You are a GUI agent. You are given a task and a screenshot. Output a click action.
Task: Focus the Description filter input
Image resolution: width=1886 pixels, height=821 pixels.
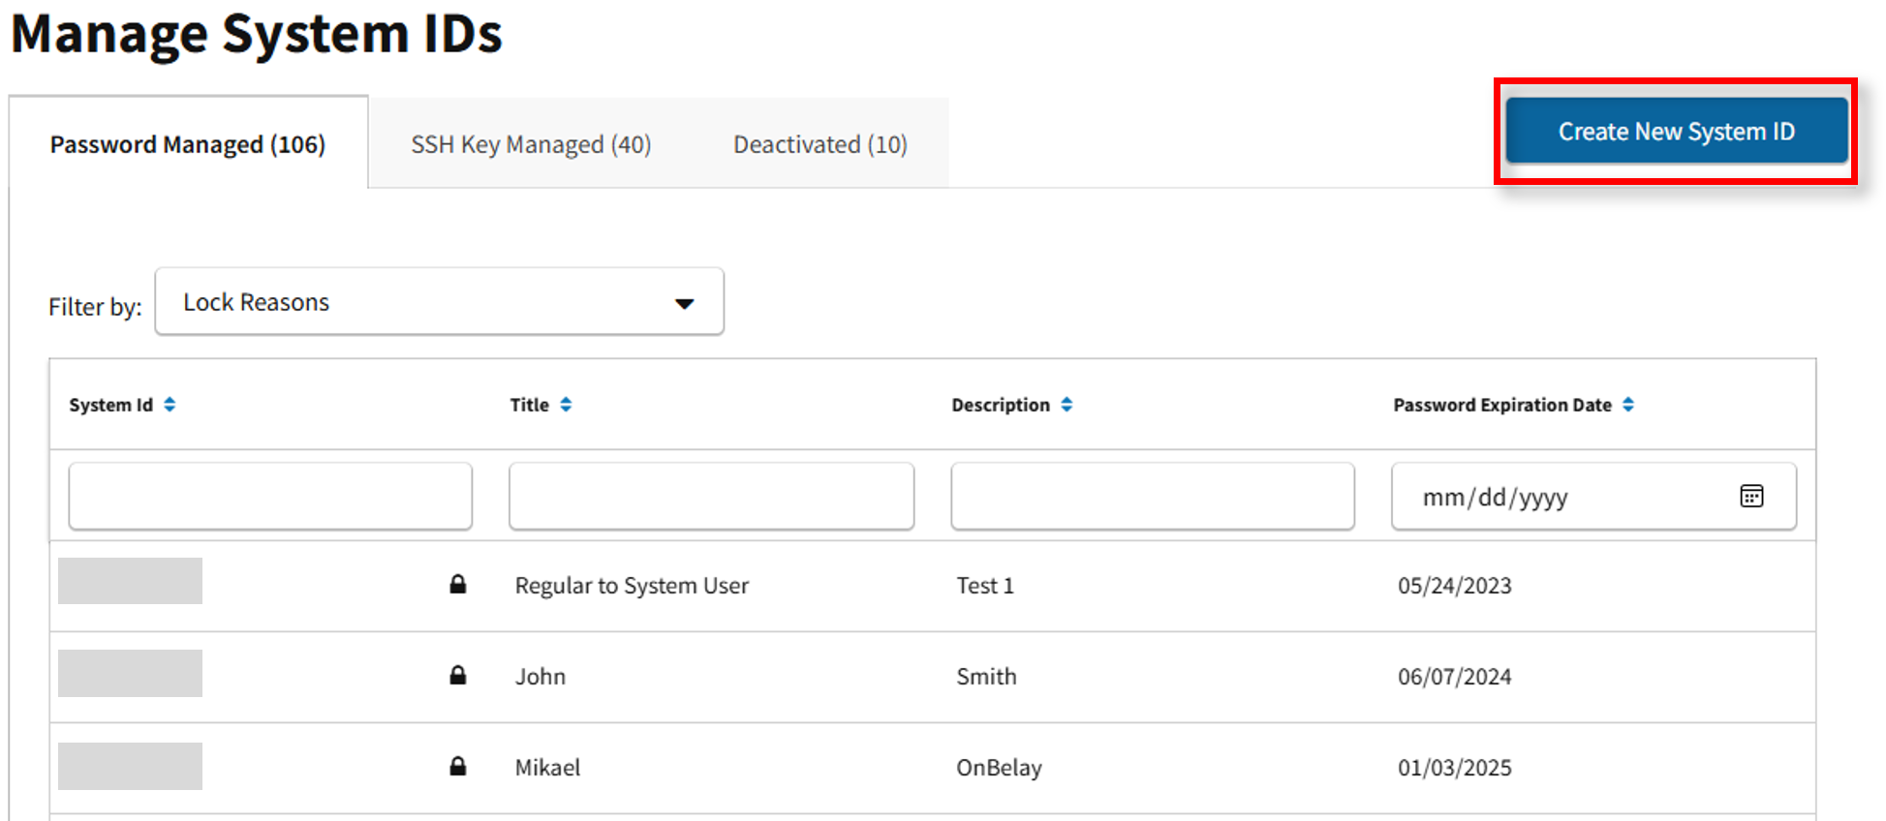1152,497
